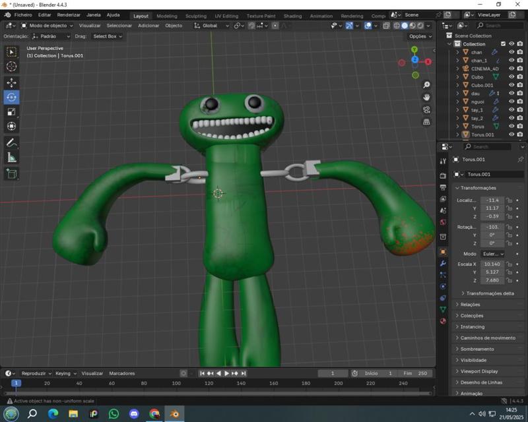Select the Annotate pencil tool

(x=11, y=143)
